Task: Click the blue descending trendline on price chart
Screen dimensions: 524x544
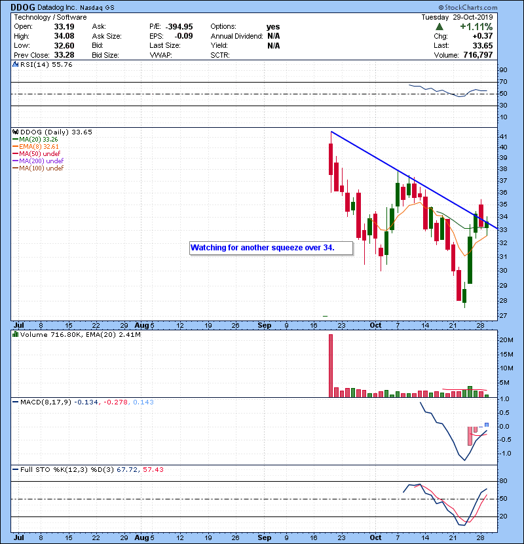Action: click(x=415, y=180)
